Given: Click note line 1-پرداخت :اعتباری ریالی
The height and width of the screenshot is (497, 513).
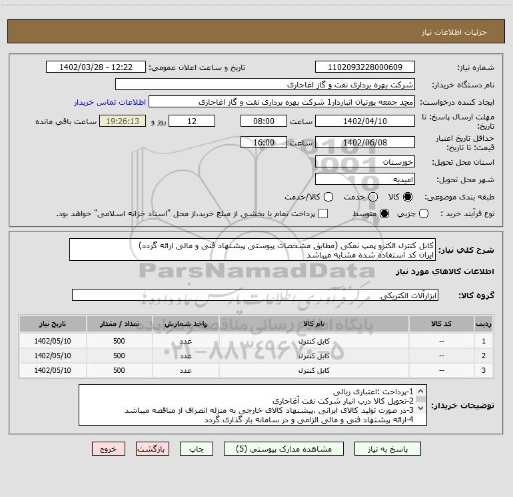Looking at the screenshot, I should point(373,392).
